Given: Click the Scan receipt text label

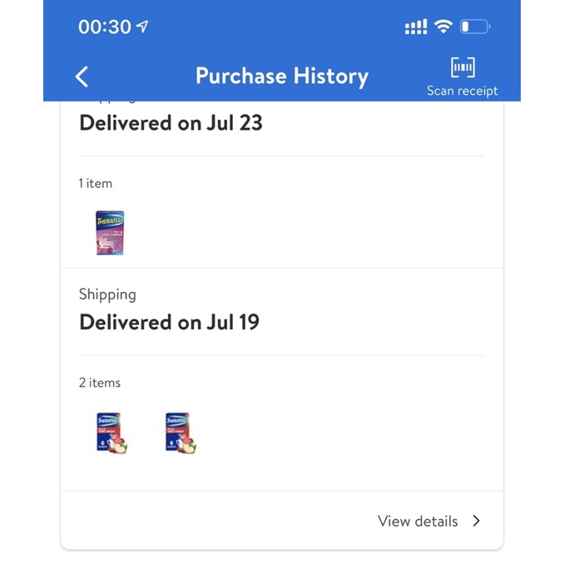Looking at the screenshot, I should pos(462,91).
